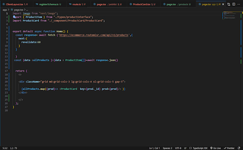Click the closing </div> tag on line 23

click(23, 92)
